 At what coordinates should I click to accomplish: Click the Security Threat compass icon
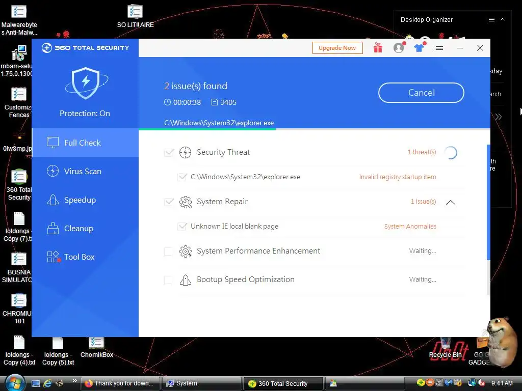click(x=185, y=152)
